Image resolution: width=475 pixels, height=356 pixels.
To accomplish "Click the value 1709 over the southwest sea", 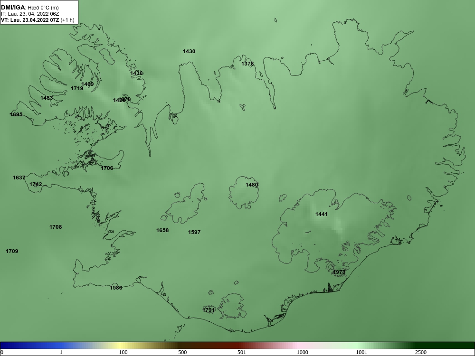I will (12, 251).
